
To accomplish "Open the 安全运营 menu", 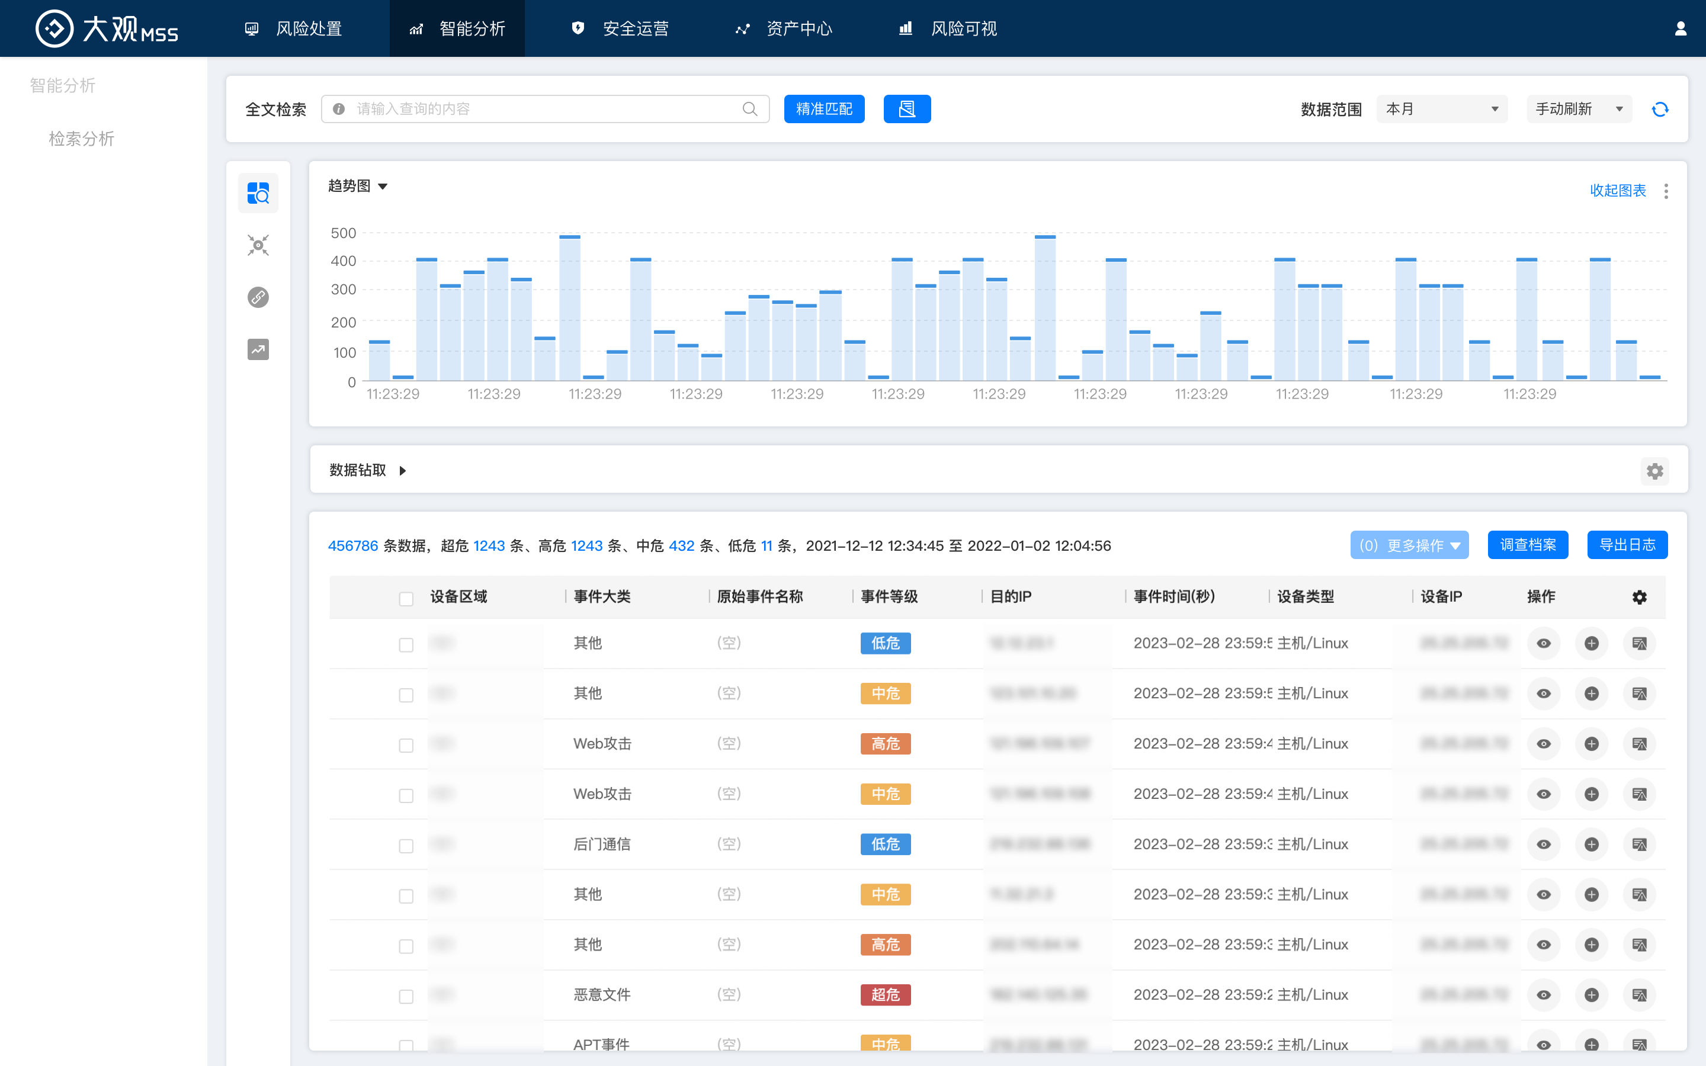I will point(620,28).
